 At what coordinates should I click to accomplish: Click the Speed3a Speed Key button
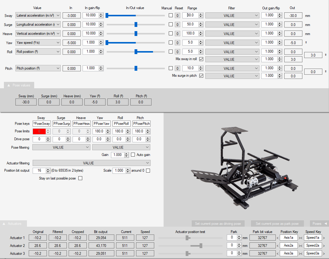click(313, 253)
